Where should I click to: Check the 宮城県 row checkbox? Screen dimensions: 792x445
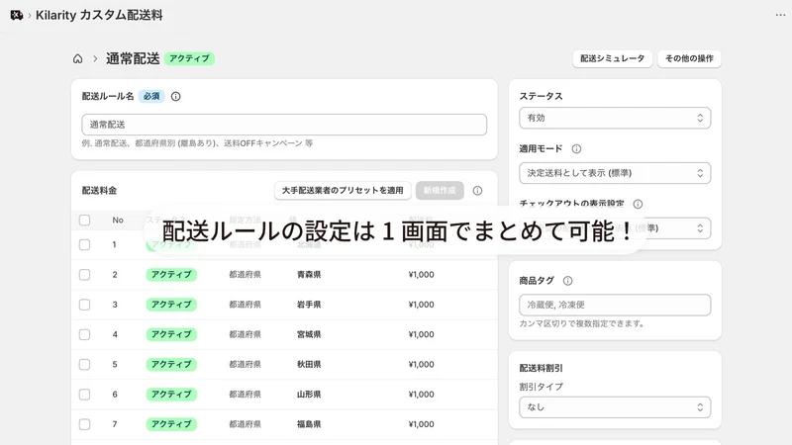tap(84, 334)
